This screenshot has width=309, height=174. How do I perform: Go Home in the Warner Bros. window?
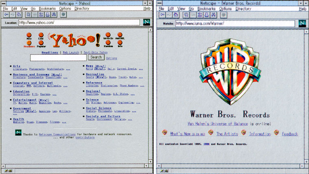(176, 15)
